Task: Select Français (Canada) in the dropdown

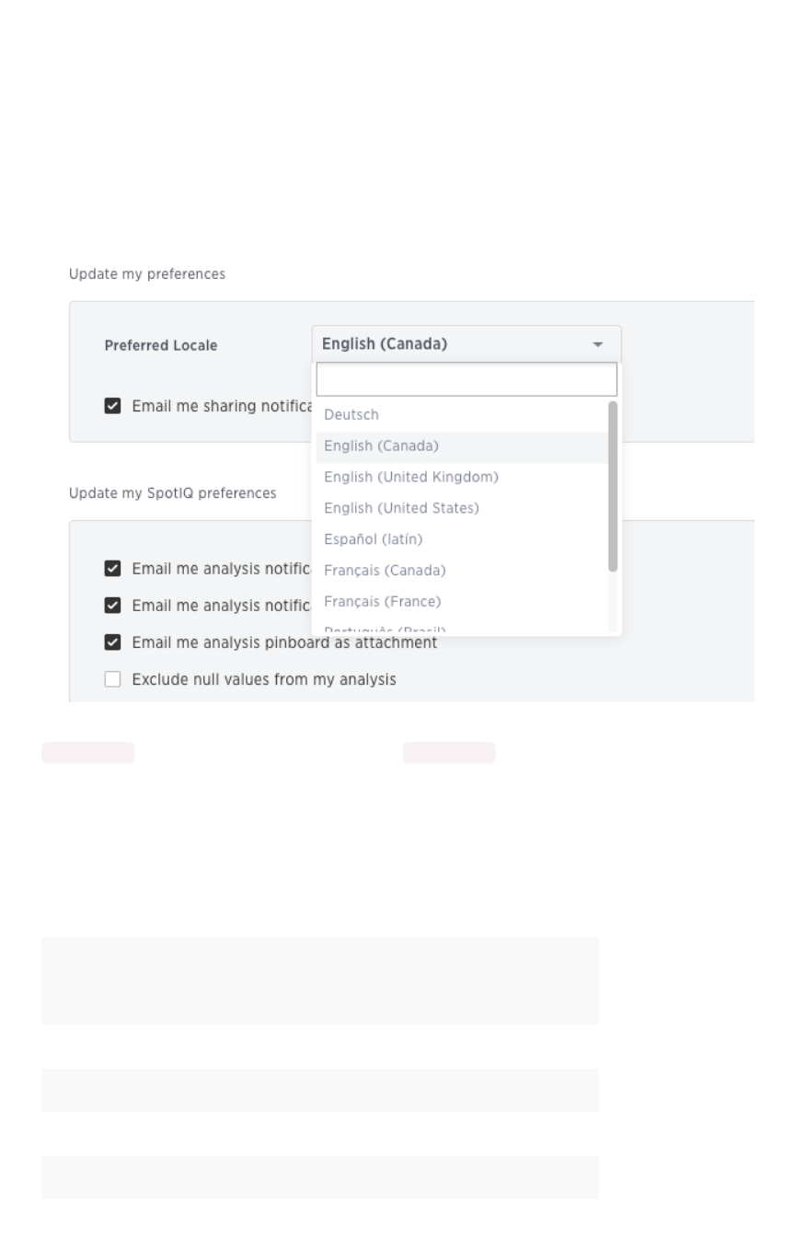Action: [x=385, y=571]
